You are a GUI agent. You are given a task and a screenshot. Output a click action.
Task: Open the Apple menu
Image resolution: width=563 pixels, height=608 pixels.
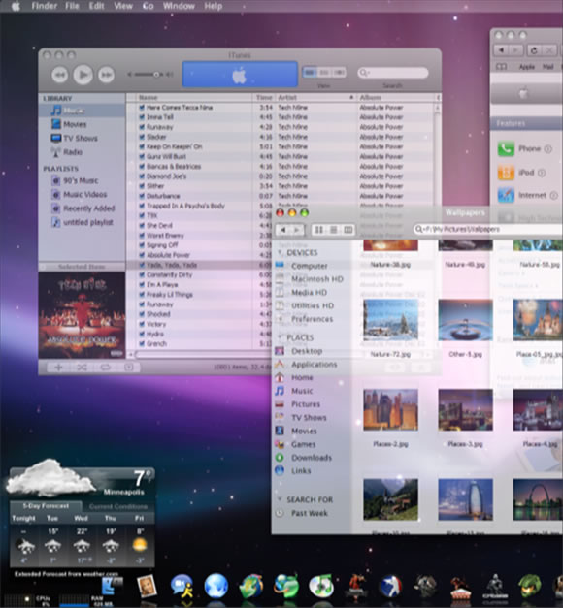pyautogui.click(x=16, y=6)
